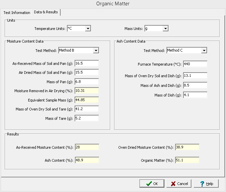This screenshot has height=192, width=226.
Task: Select the Ash Content result box
Action: tap(87, 160)
